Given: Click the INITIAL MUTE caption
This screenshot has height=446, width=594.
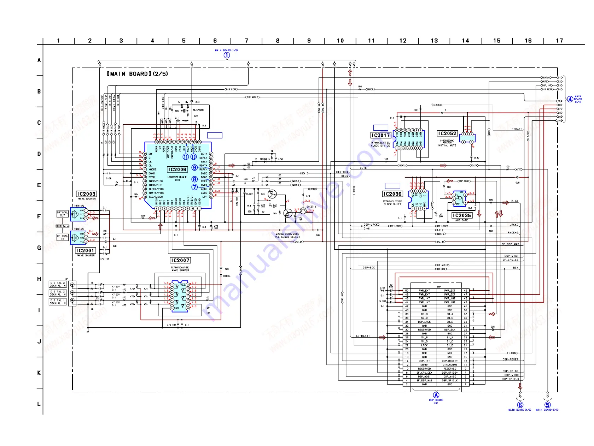Looking at the screenshot, I should tap(448, 145).
